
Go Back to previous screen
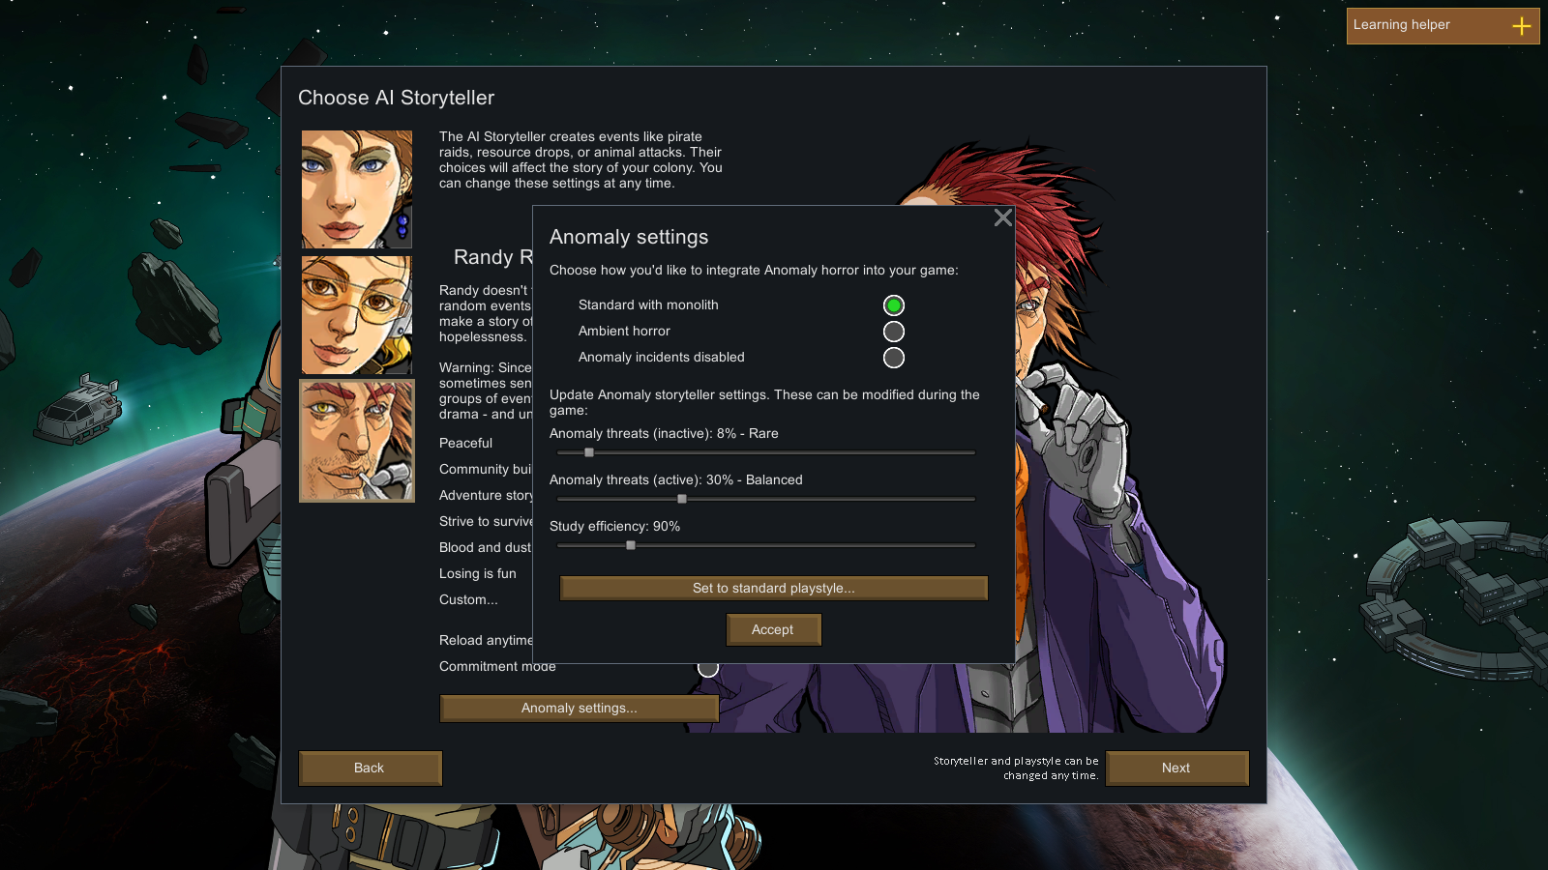pyautogui.click(x=370, y=768)
